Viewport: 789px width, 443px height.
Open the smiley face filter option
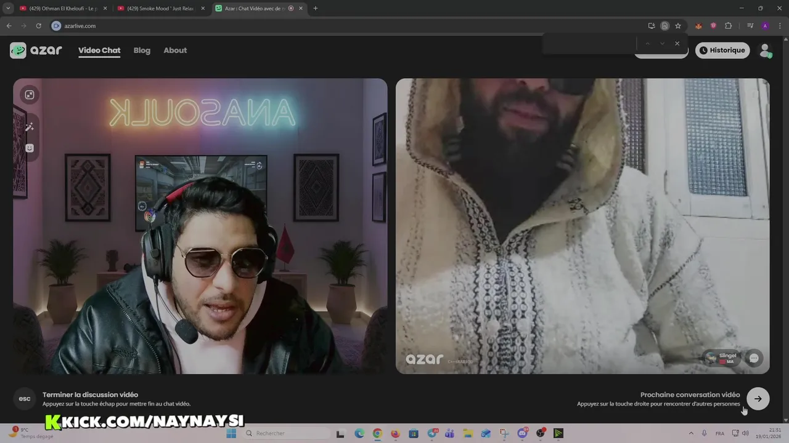pyautogui.click(x=29, y=148)
